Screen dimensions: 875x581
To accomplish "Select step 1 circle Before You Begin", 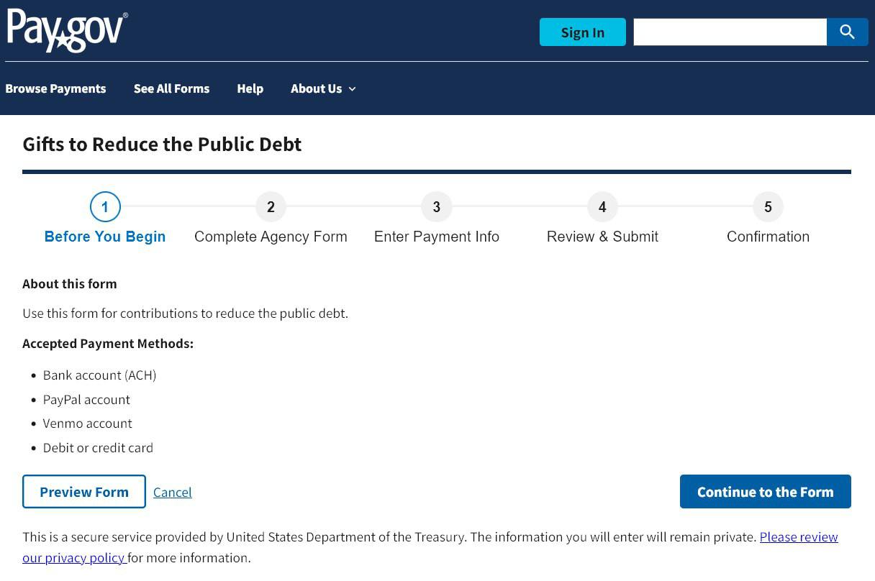I will click(105, 207).
